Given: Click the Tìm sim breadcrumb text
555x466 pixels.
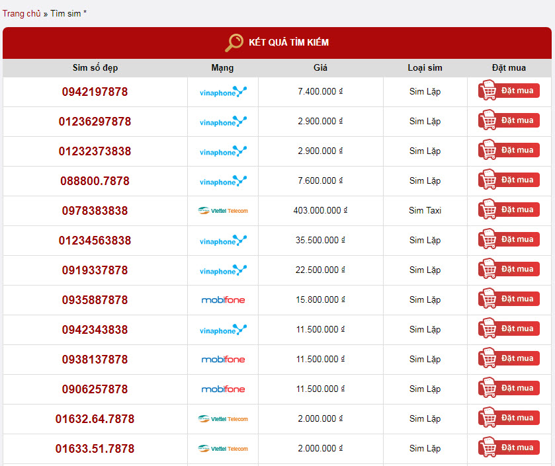Looking at the screenshot, I should 66,13.
